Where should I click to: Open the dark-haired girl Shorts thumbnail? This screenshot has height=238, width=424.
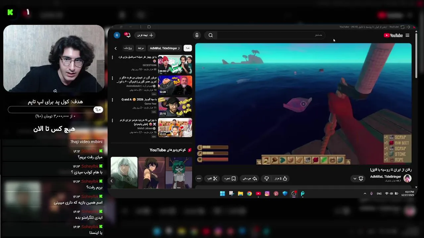[151, 173]
